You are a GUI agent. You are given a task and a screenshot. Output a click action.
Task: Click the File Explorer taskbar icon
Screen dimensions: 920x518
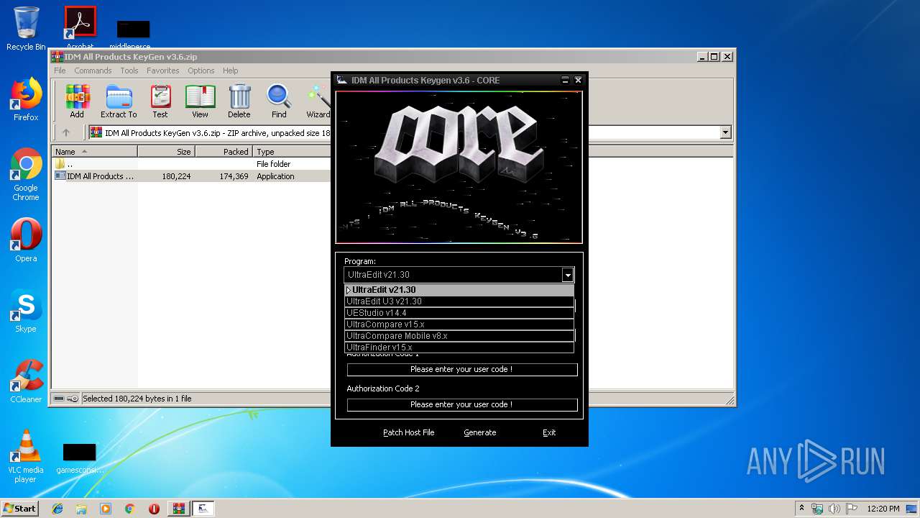(81, 509)
